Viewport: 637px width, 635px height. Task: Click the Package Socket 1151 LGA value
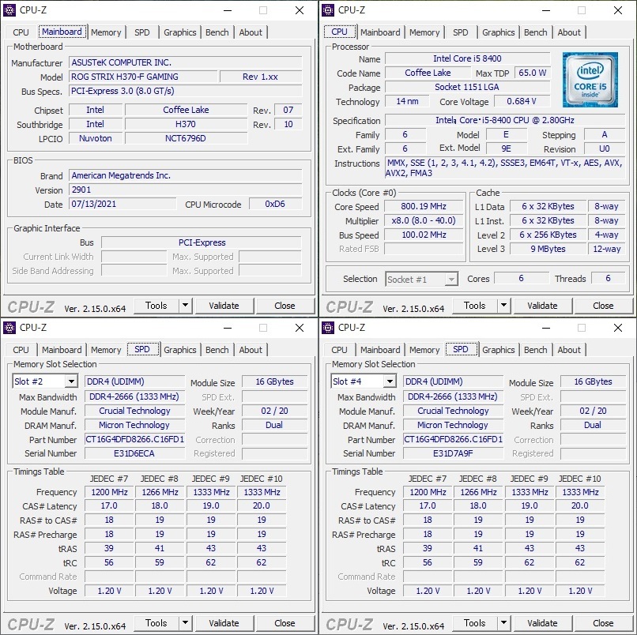467,87
